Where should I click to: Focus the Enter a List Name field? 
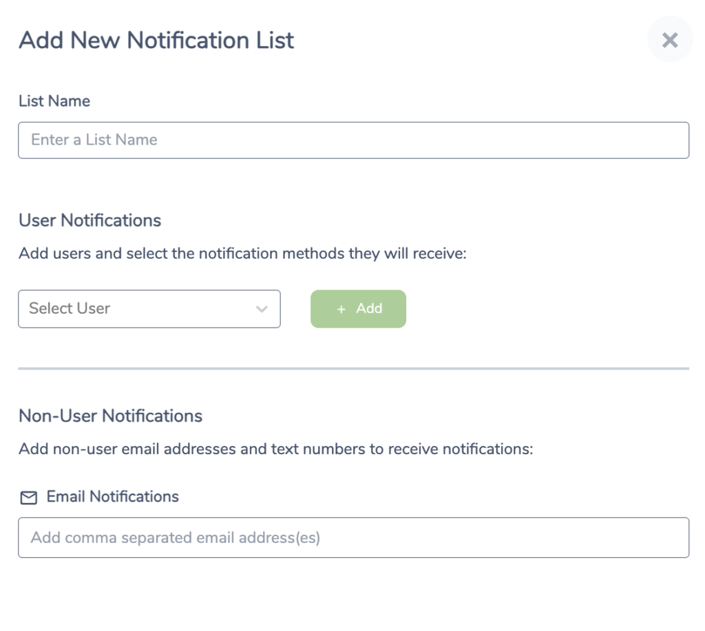pos(353,140)
